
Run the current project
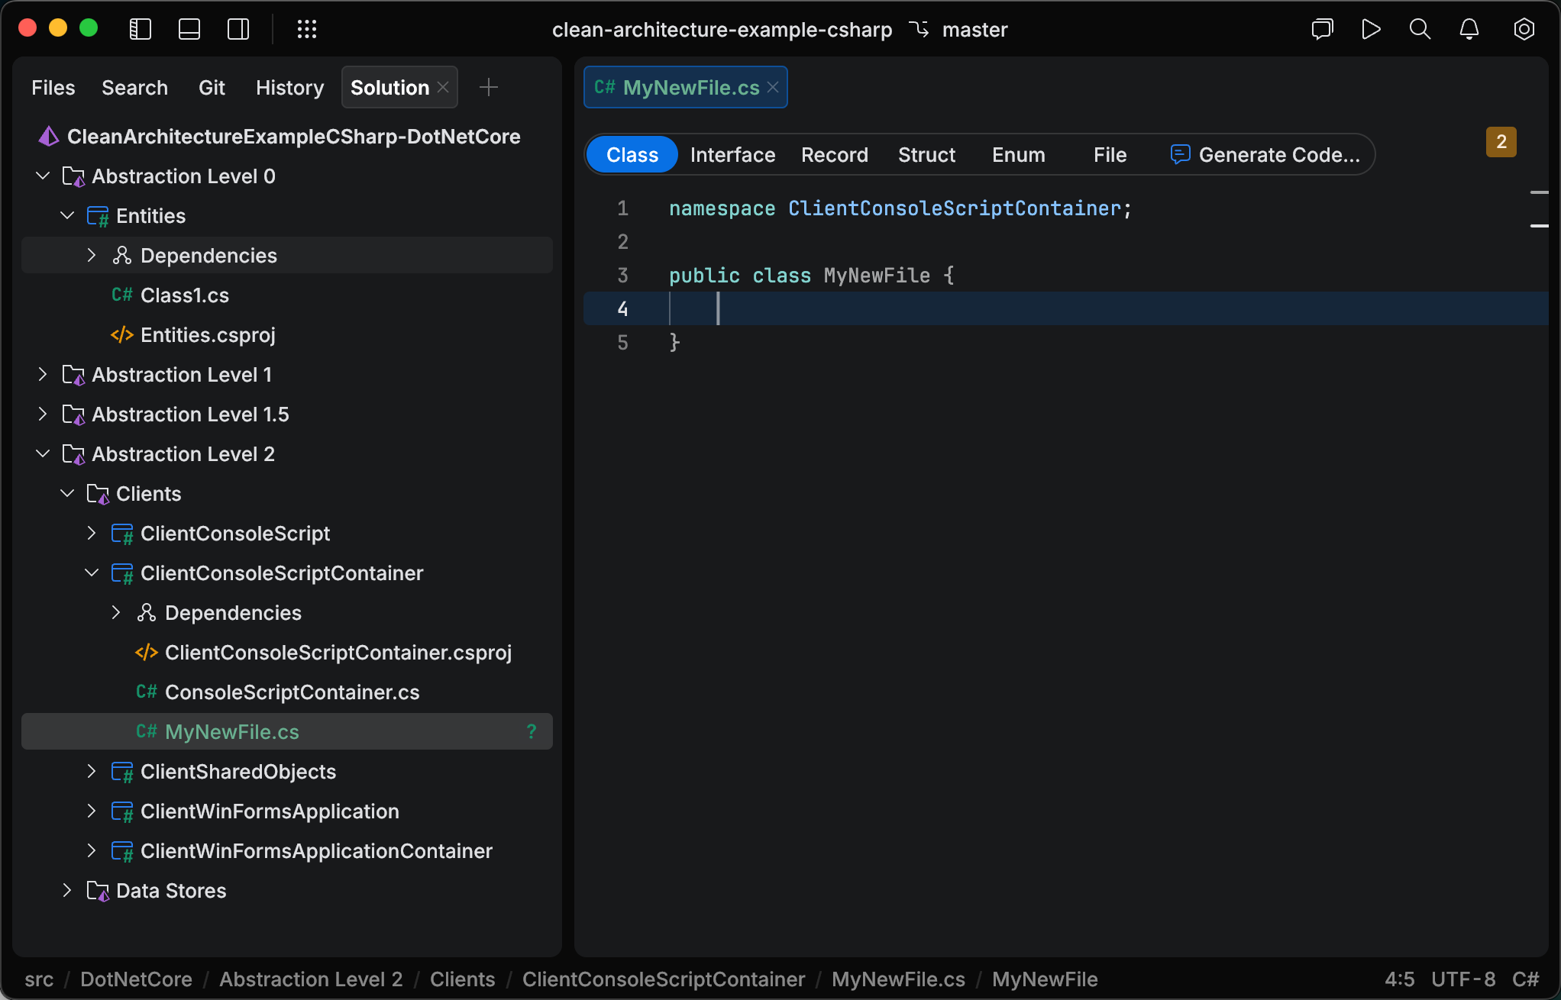click(x=1370, y=29)
